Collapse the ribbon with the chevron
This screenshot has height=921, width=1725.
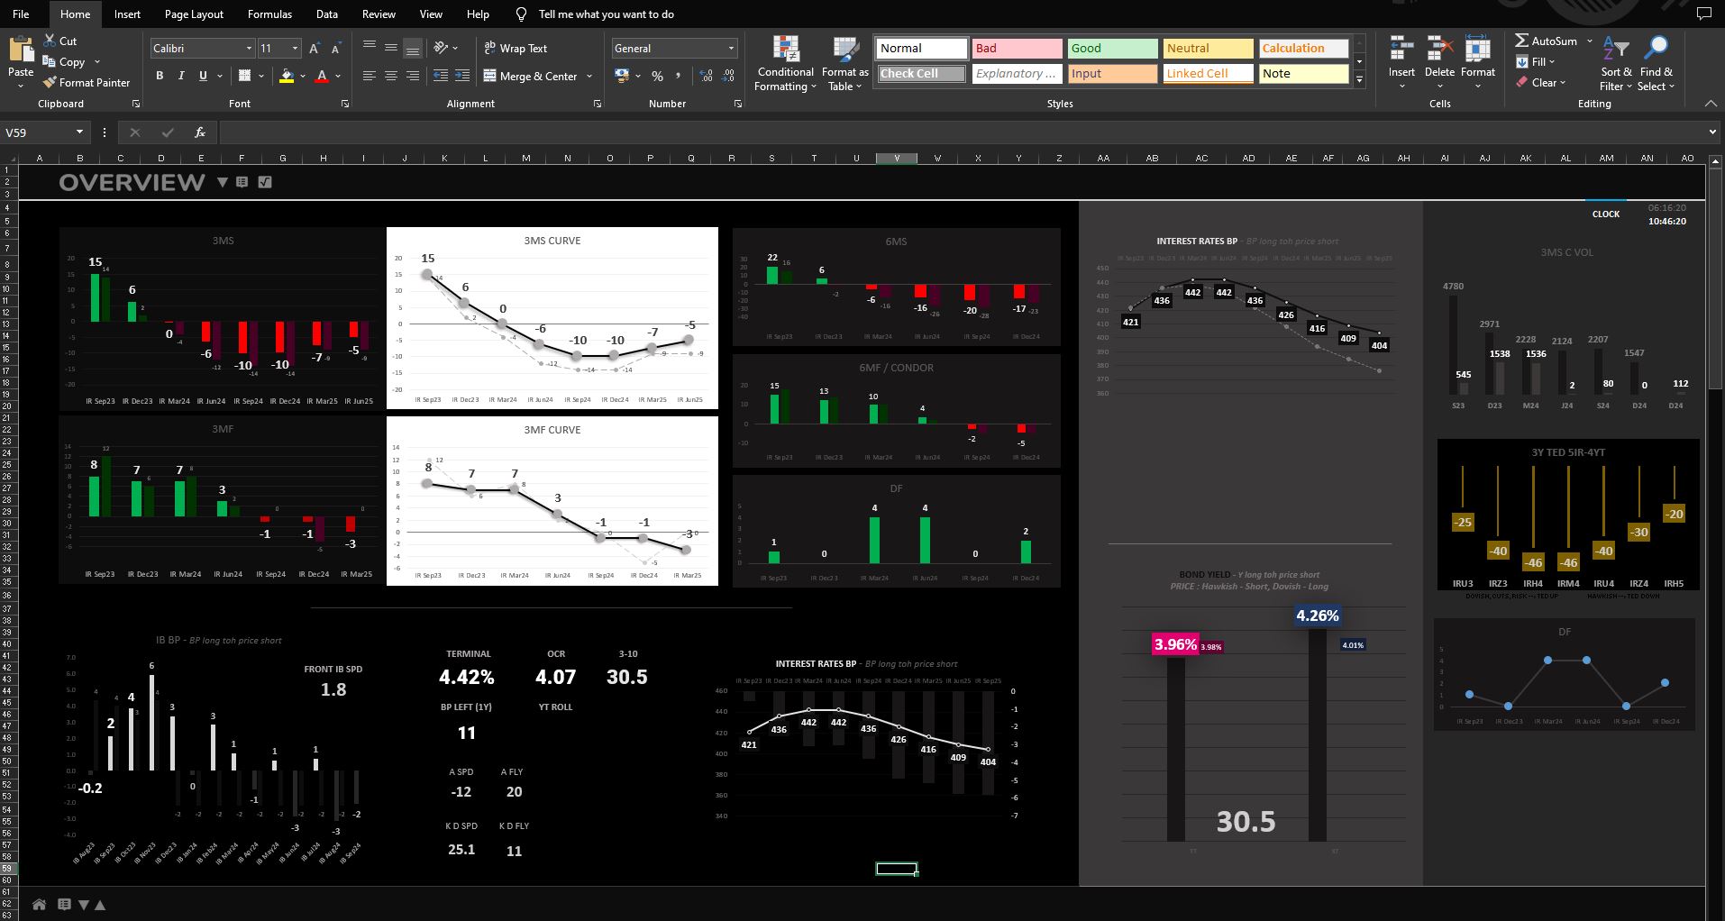pos(1711,104)
